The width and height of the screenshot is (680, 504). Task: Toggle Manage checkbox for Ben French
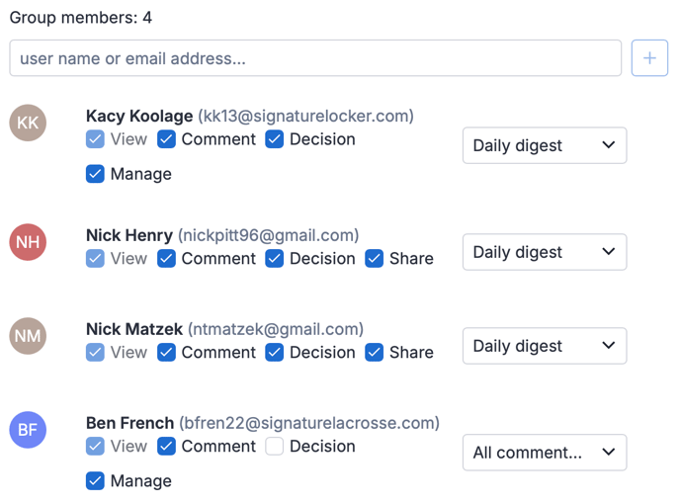tap(95, 481)
